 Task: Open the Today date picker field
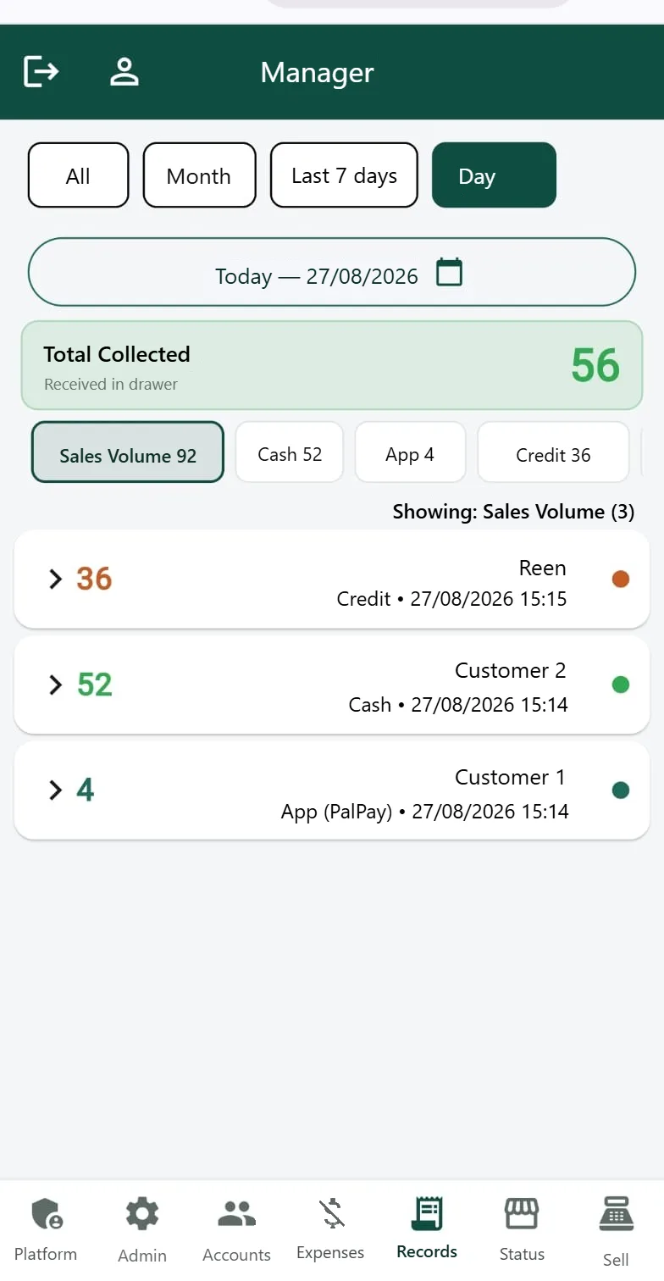coord(332,272)
